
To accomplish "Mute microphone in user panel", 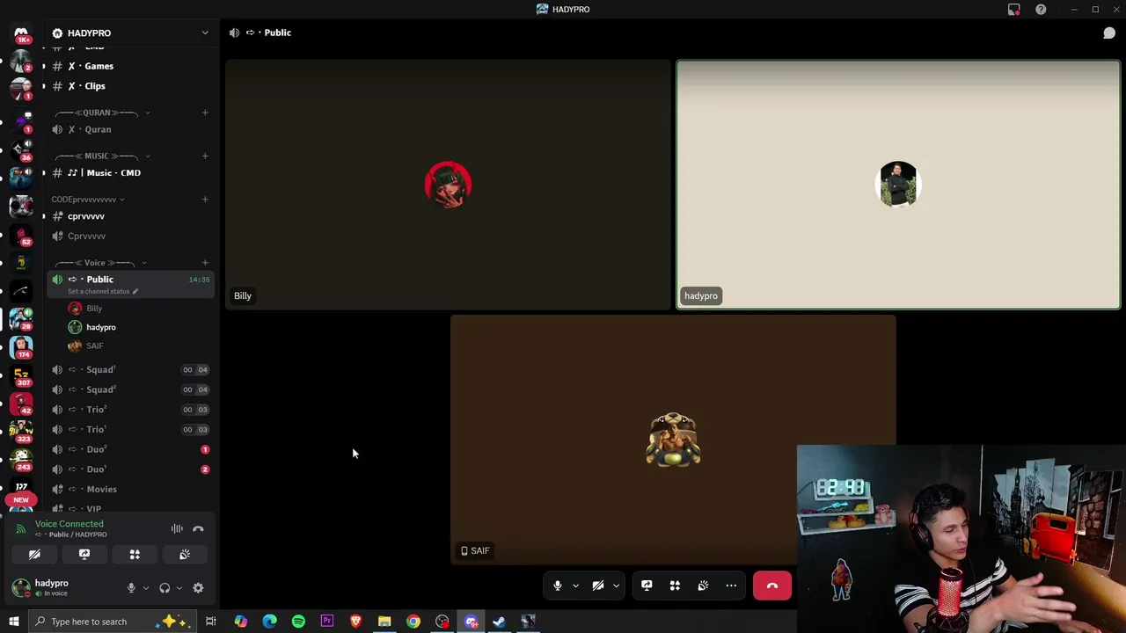I will [131, 588].
